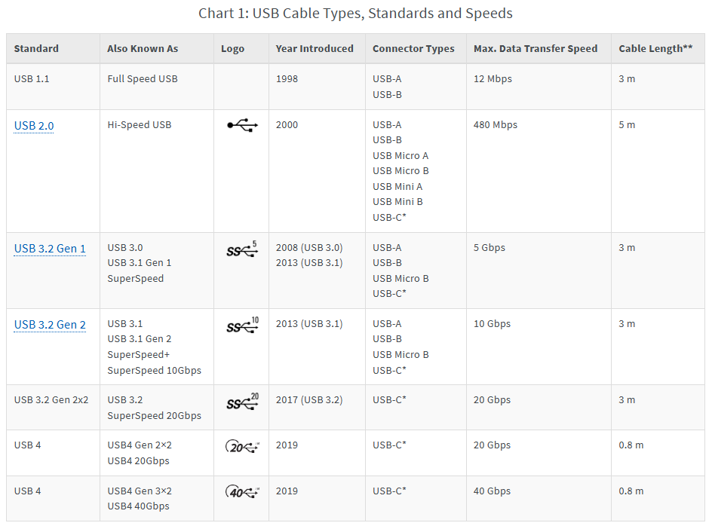Follow the USB 3.2 Gen 2 link

coord(50,325)
